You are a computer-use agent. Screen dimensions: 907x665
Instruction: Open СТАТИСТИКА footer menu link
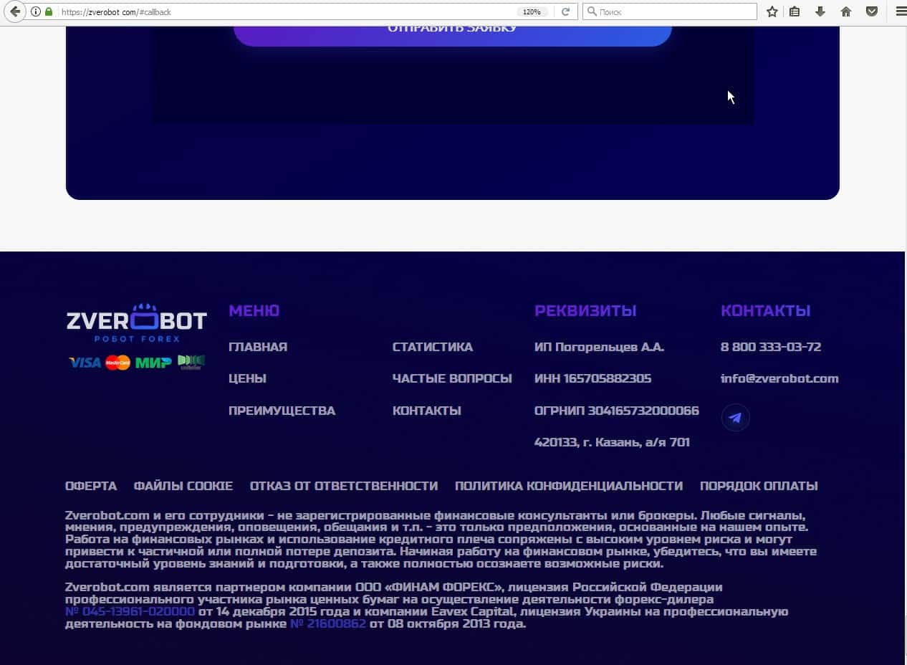(433, 347)
